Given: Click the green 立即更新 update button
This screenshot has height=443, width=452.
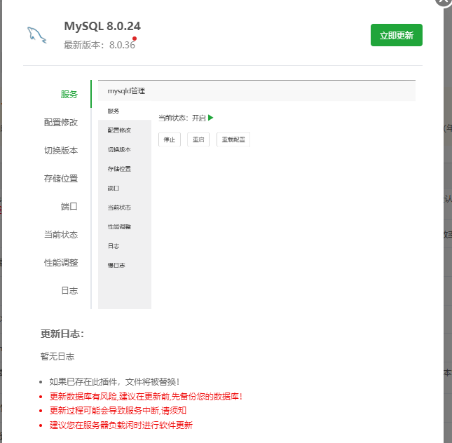Looking at the screenshot, I should (x=397, y=35).
